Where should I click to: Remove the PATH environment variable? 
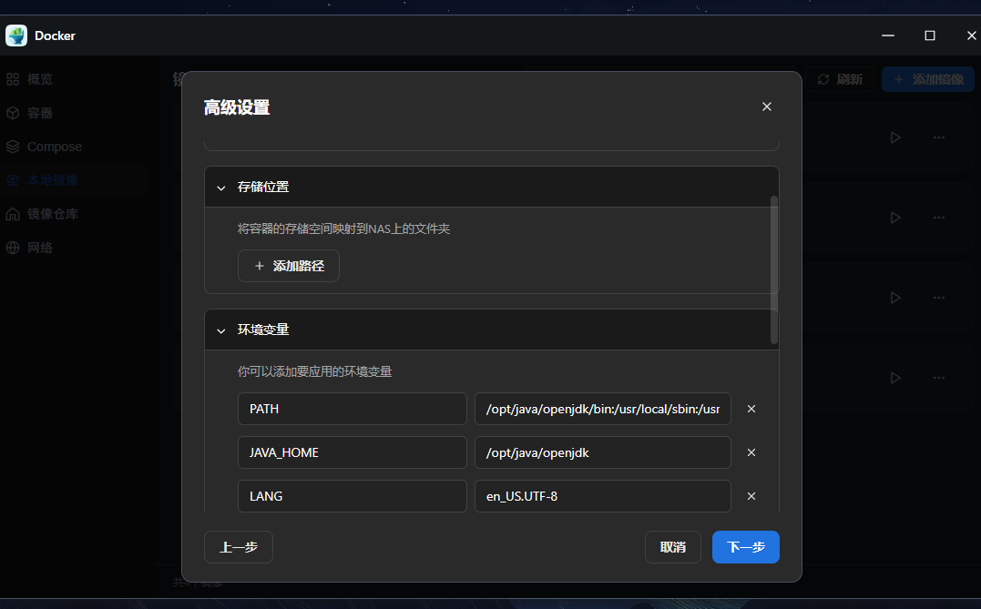tap(751, 409)
